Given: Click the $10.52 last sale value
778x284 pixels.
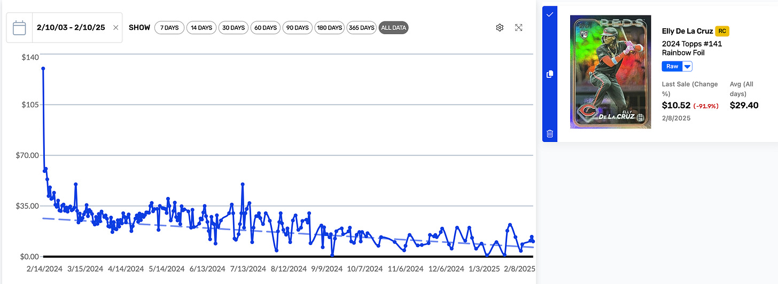Looking at the screenshot, I should pos(676,105).
